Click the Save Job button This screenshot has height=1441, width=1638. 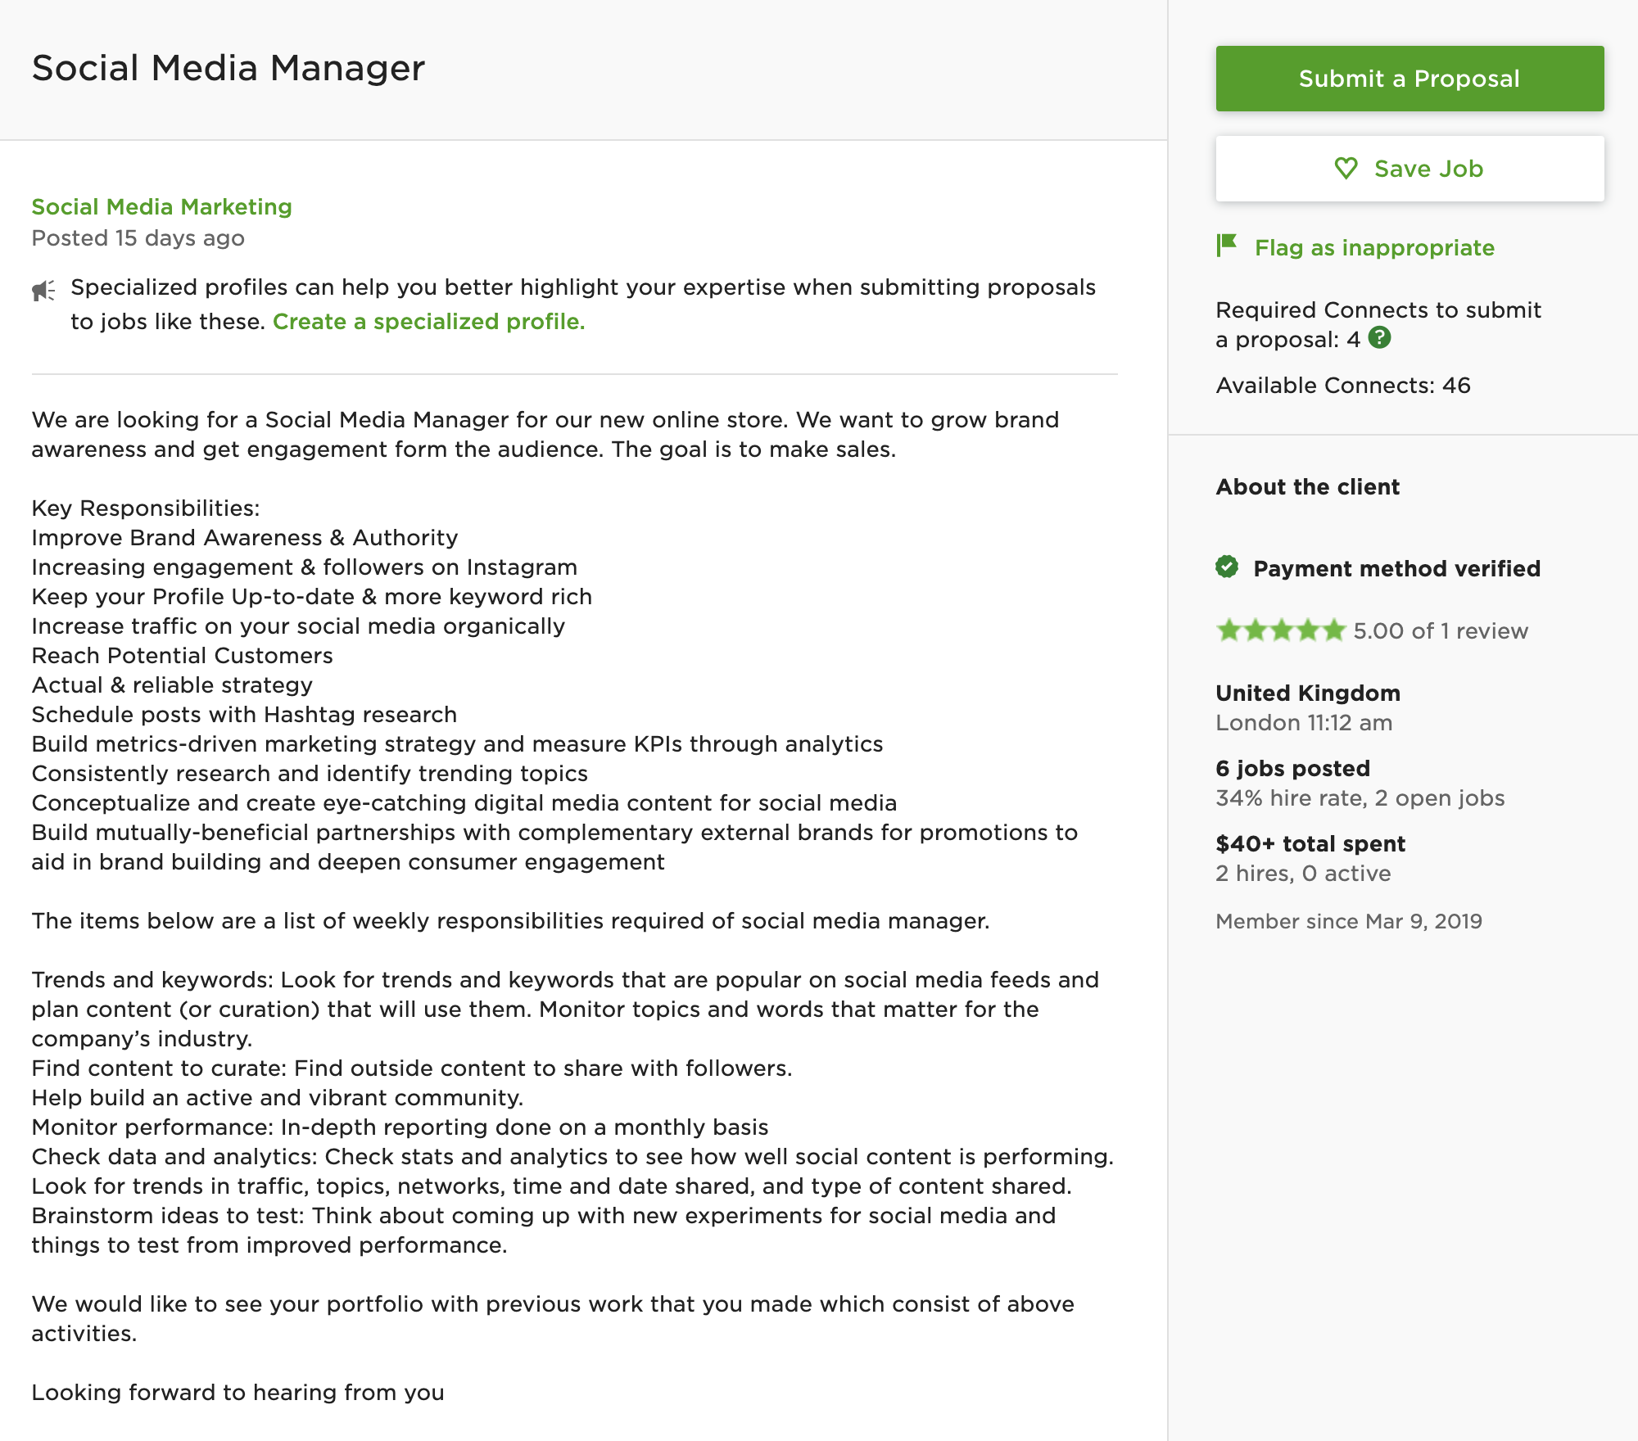[1409, 169]
